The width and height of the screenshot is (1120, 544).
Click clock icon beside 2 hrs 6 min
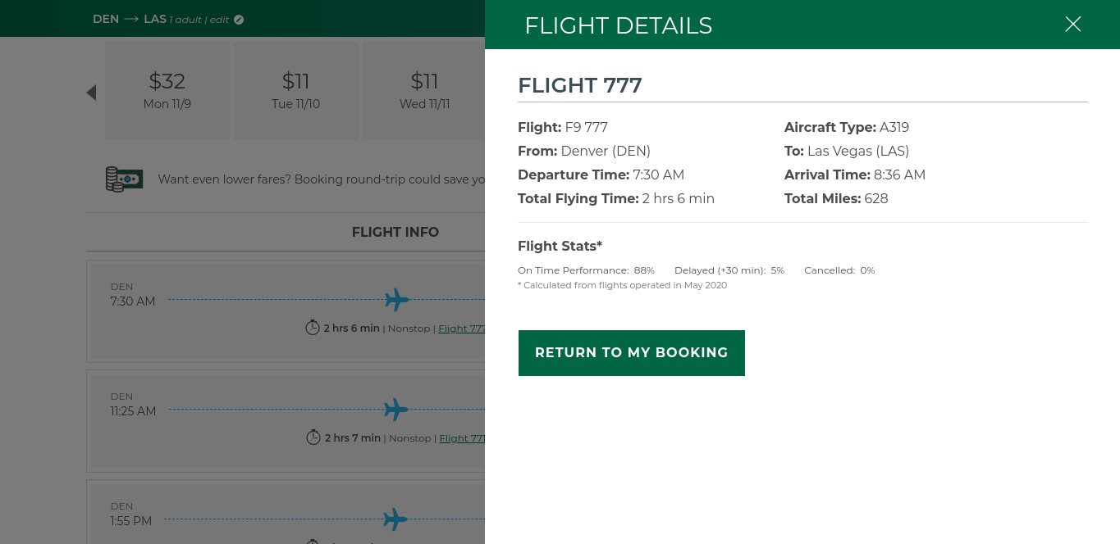coord(313,328)
